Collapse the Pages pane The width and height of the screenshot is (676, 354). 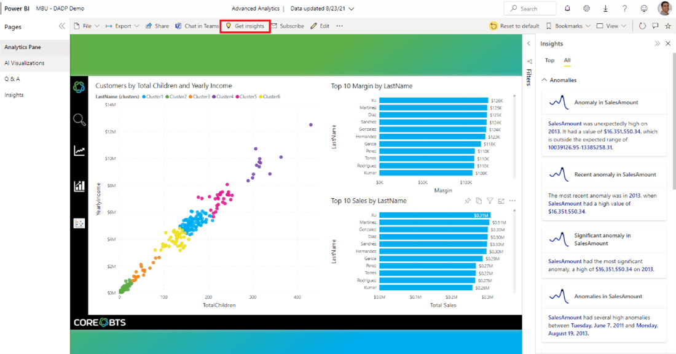tap(61, 26)
